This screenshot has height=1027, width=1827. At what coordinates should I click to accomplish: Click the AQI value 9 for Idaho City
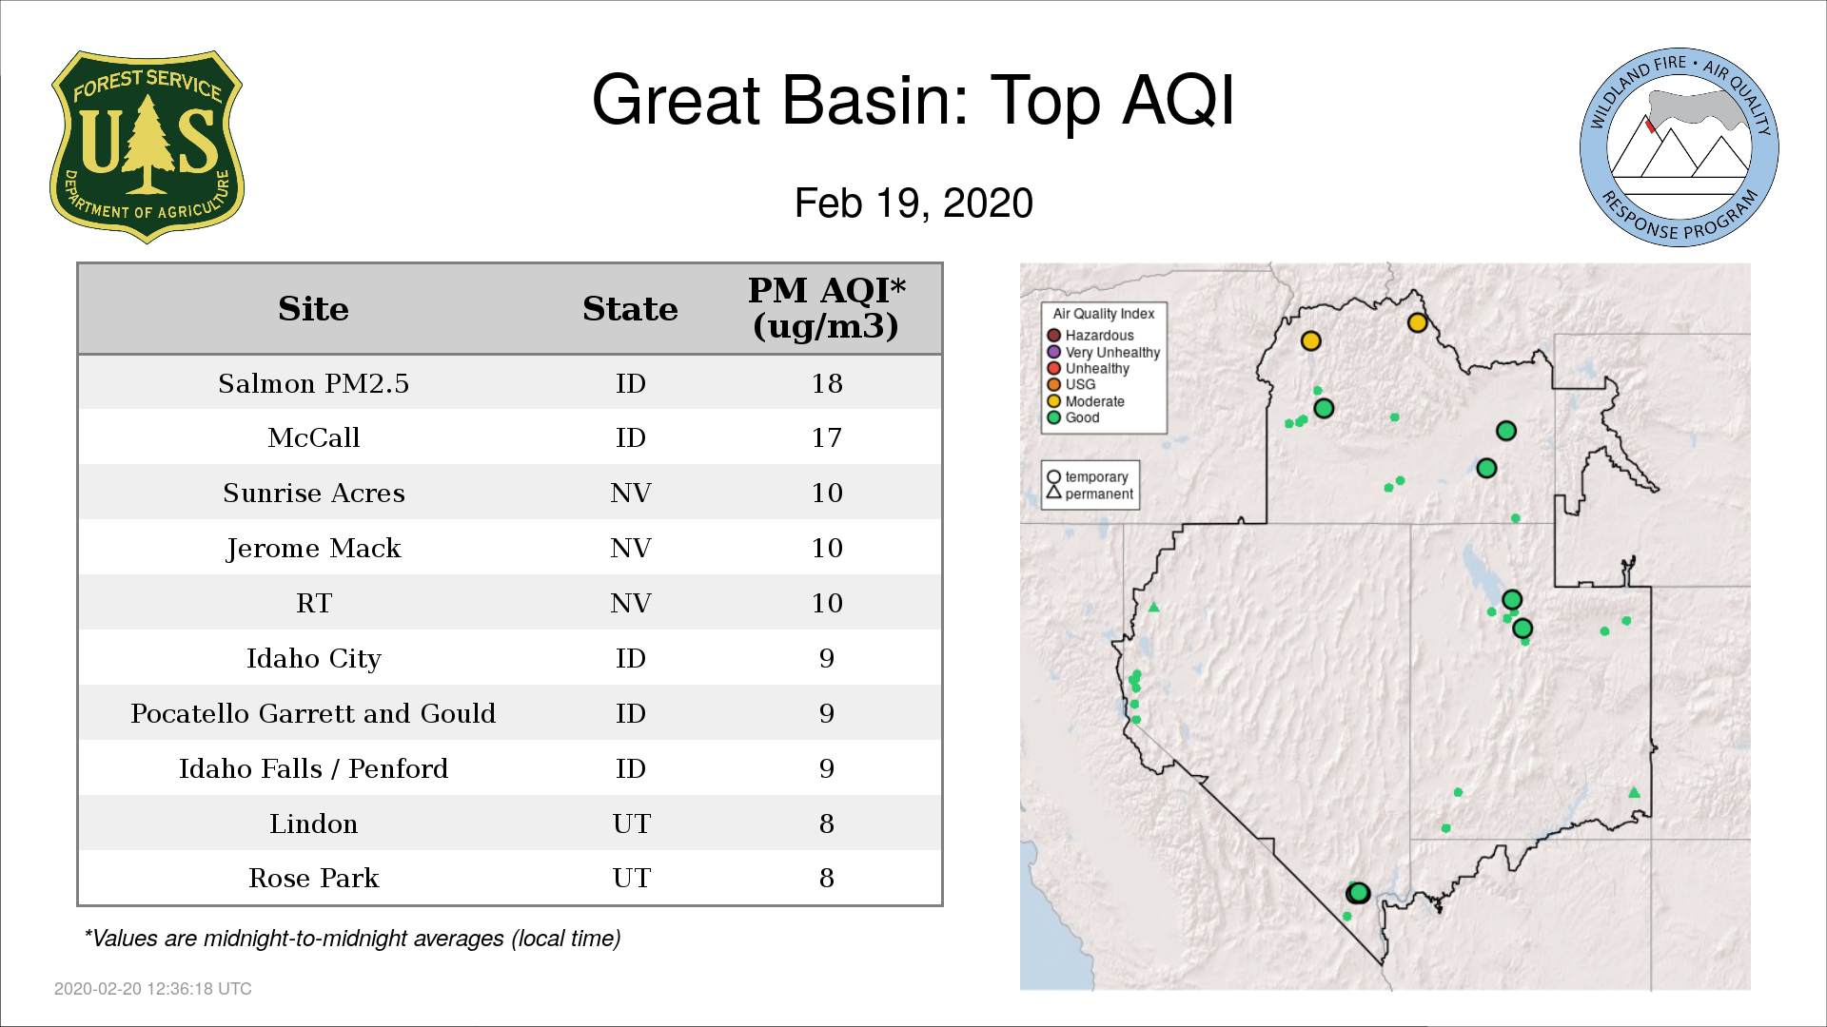[x=827, y=658]
